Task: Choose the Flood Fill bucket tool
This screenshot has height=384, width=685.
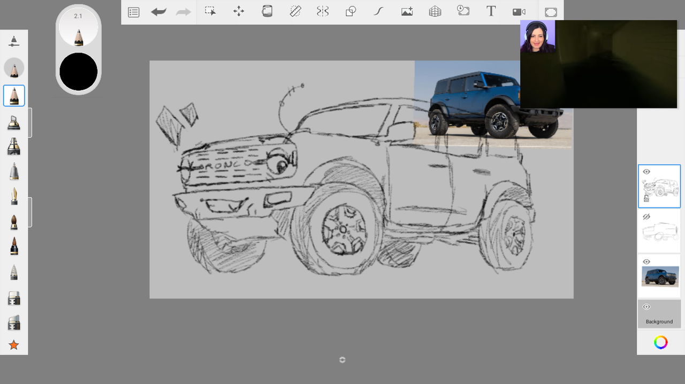Action: [267, 11]
